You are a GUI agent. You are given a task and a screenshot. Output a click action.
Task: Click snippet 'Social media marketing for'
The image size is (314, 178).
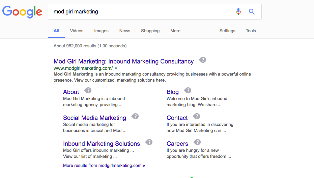coord(89,124)
